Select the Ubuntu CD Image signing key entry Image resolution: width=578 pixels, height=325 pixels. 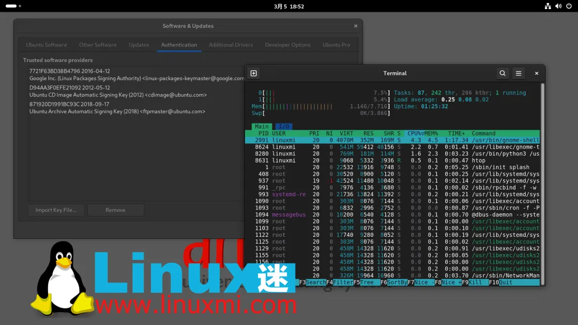(x=136, y=91)
